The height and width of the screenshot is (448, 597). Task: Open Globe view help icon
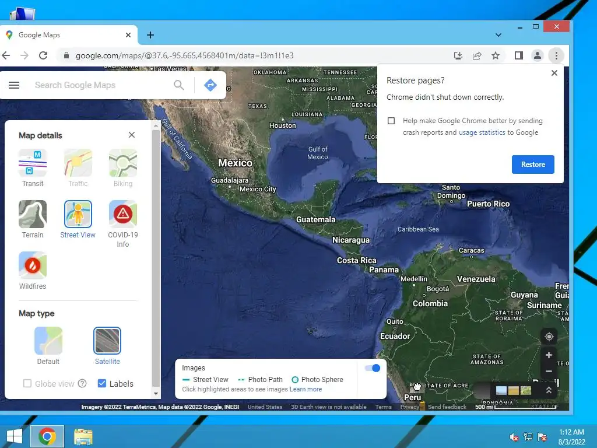(x=82, y=384)
